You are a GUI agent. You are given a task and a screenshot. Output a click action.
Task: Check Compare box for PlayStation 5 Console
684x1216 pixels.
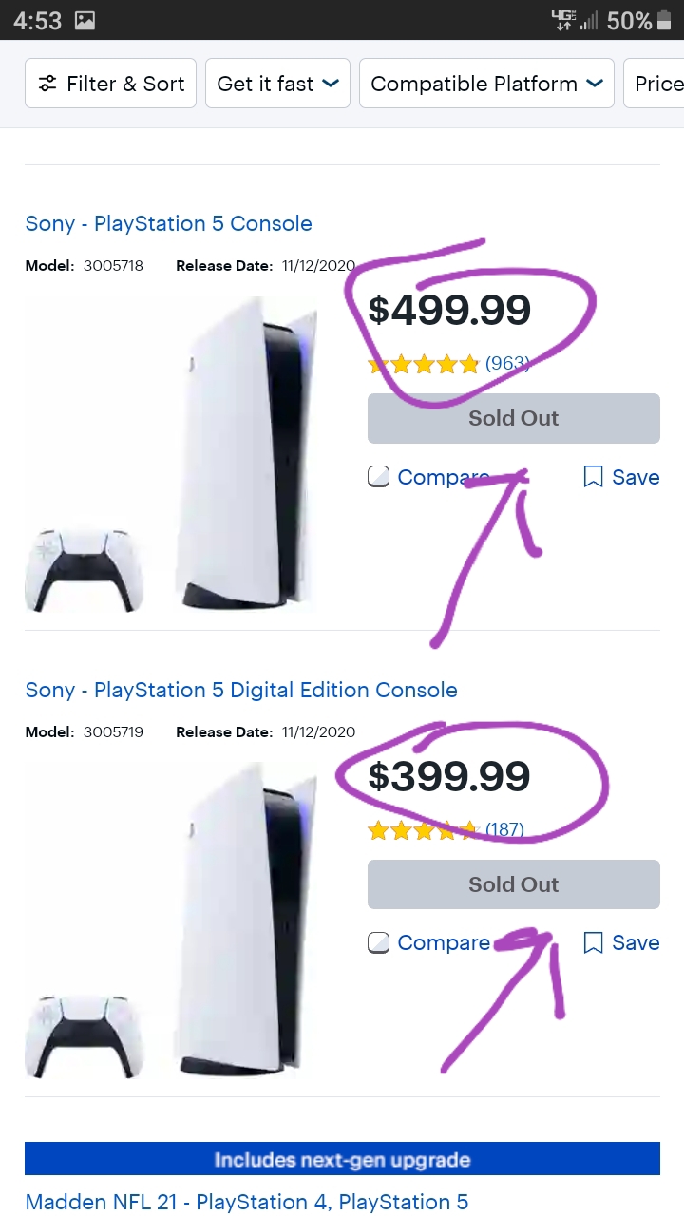point(378,477)
